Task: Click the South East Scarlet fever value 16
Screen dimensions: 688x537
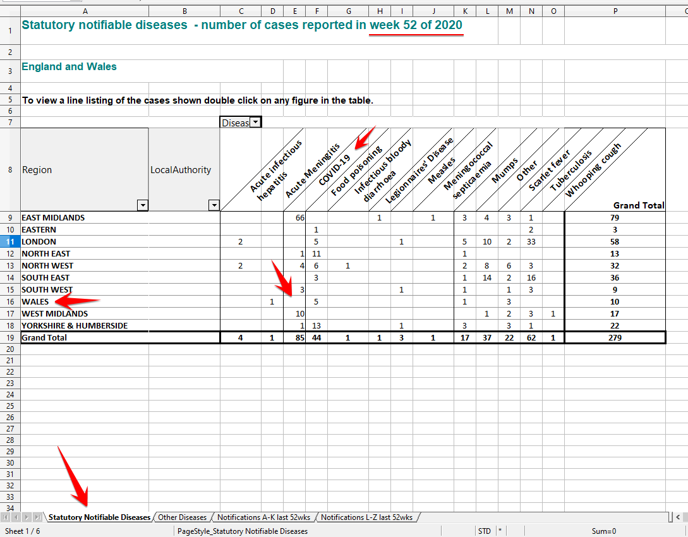Action: [531, 278]
